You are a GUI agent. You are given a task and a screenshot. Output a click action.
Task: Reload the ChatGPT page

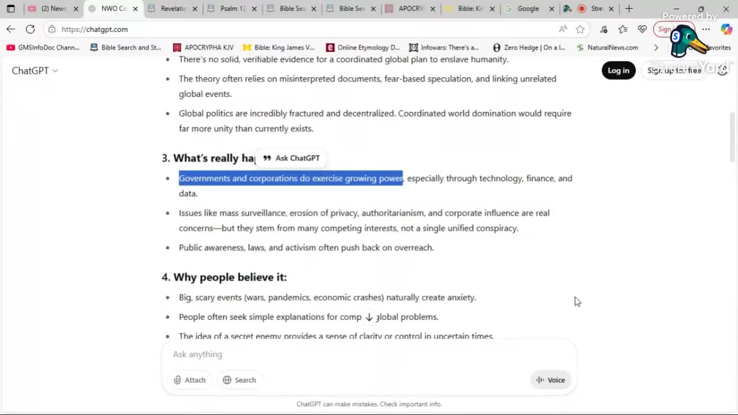[30, 29]
